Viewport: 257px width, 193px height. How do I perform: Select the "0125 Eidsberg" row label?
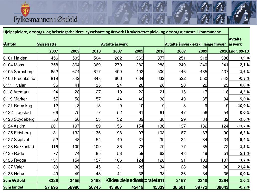click(x=17, y=133)
